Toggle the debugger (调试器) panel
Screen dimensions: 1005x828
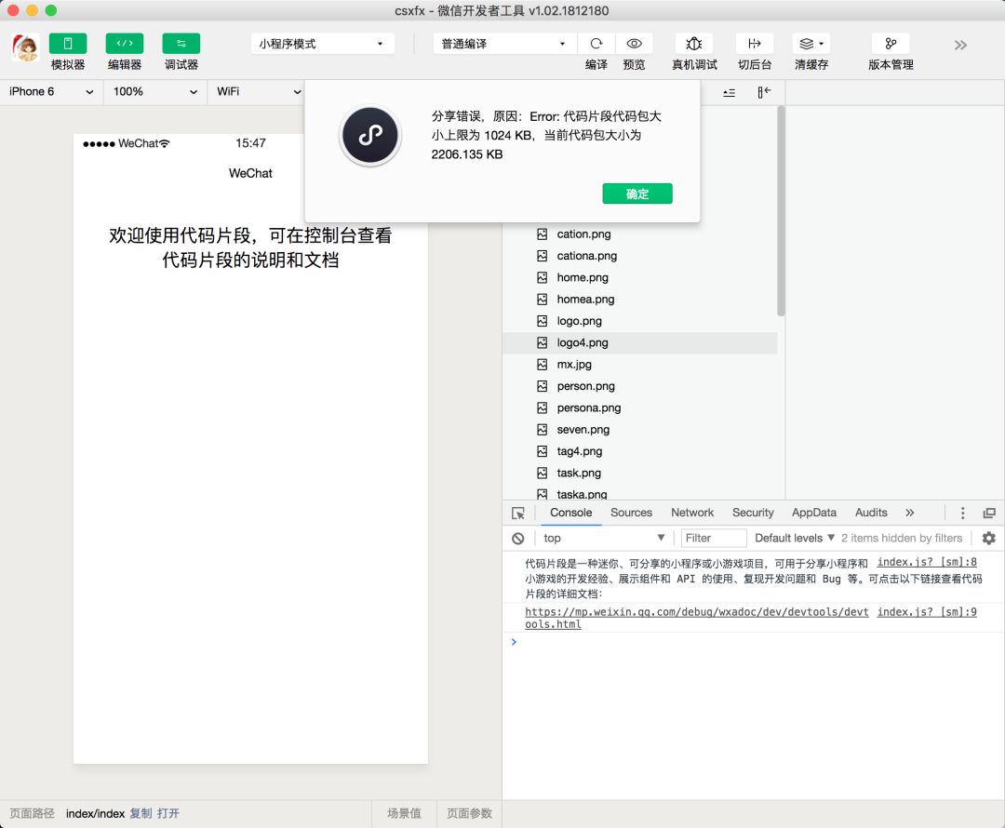181,44
